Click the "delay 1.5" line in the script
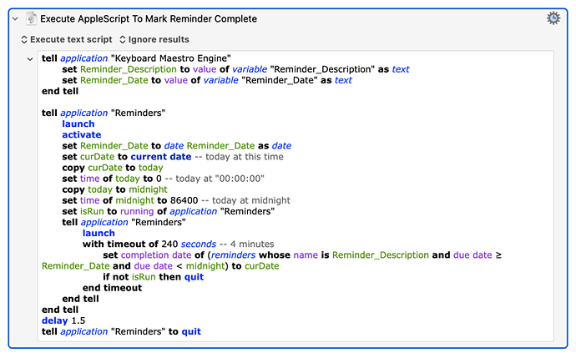The width and height of the screenshot is (576, 358). [63, 320]
